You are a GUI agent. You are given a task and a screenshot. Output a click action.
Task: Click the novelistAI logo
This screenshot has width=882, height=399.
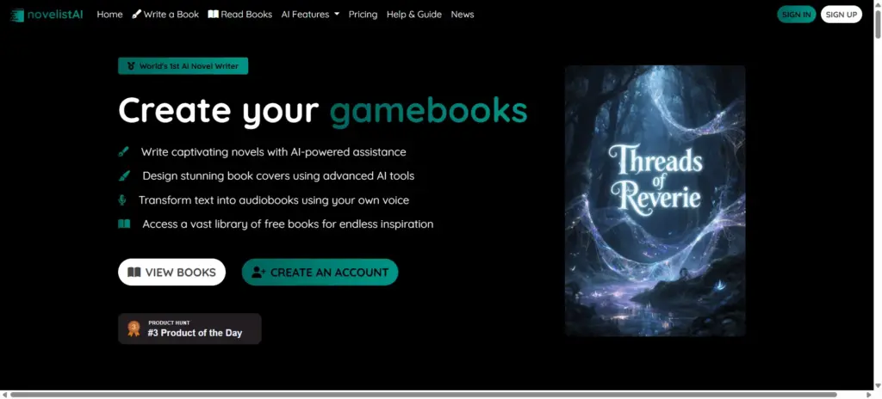pos(47,15)
